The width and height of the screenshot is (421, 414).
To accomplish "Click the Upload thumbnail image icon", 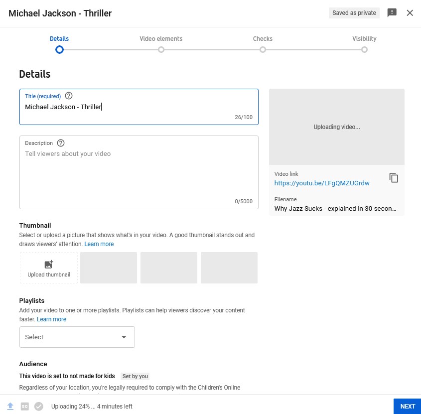I will (x=49, y=264).
